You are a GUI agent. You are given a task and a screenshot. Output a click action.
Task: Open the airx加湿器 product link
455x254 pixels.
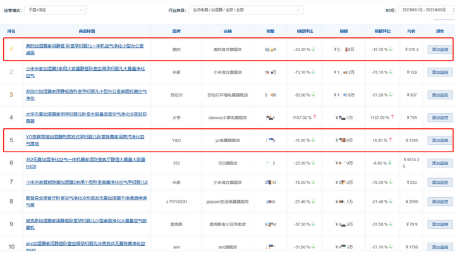coord(85,246)
